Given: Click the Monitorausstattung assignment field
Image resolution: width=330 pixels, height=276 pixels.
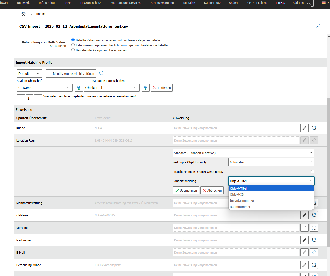Looking at the screenshot, I should 201,203.
